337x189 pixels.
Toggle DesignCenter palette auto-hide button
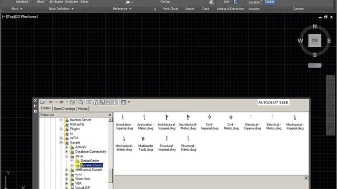tap(35, 106)
